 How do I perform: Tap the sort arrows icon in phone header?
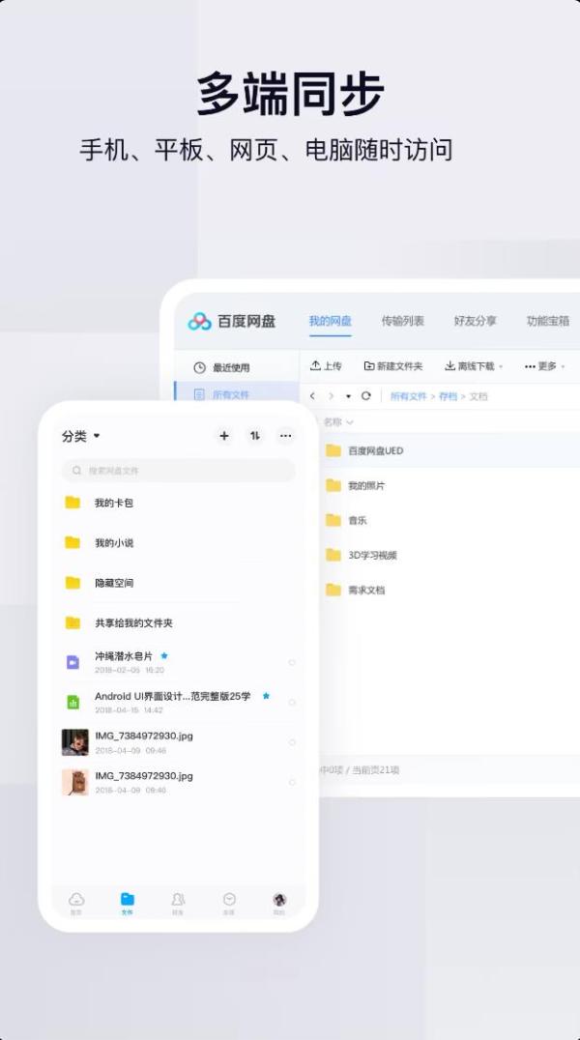tap(255, 436)
